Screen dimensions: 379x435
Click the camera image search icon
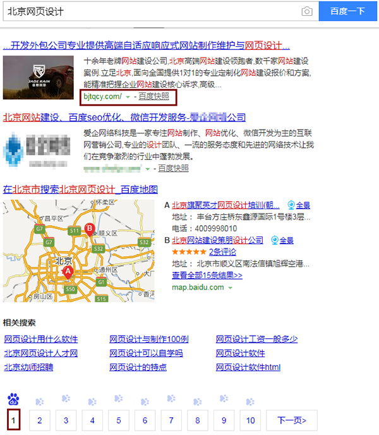pos(306,11)
